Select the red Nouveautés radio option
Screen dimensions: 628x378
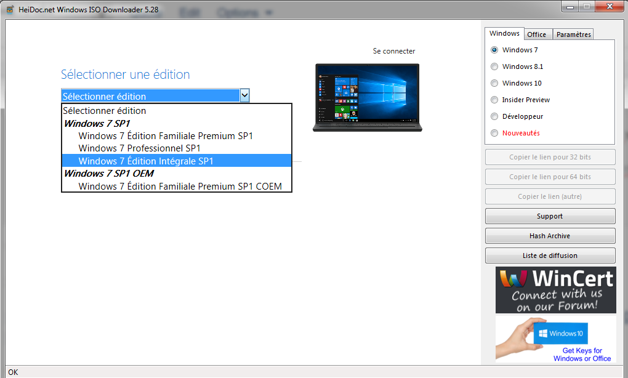pos(494,133)
